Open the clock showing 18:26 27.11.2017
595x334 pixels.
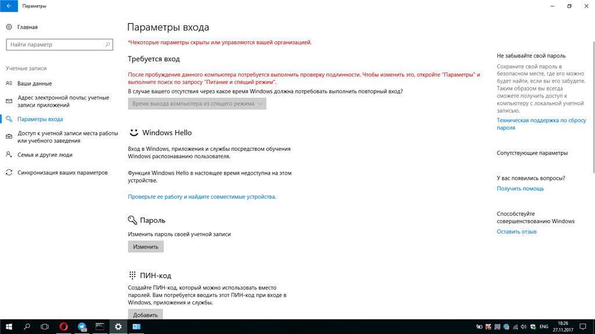[x=563, y=326]
